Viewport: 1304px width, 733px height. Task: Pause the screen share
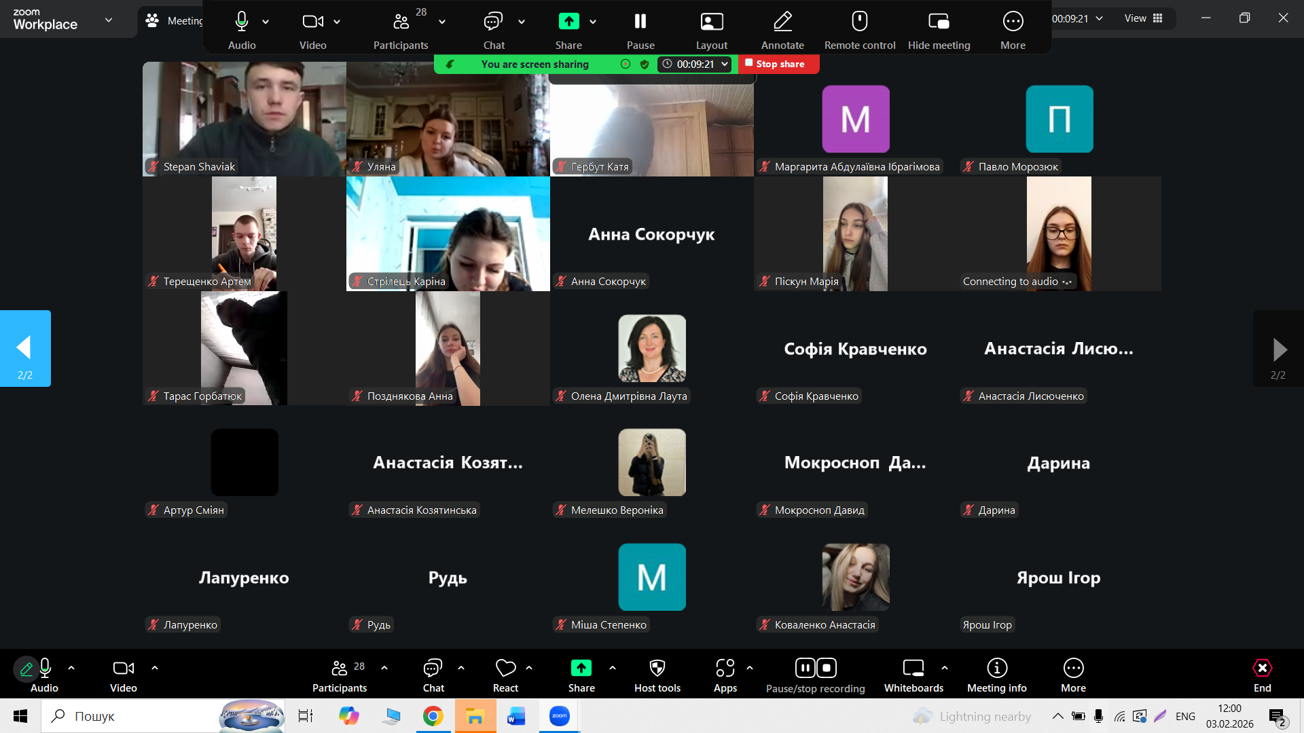tap(640, 22)
